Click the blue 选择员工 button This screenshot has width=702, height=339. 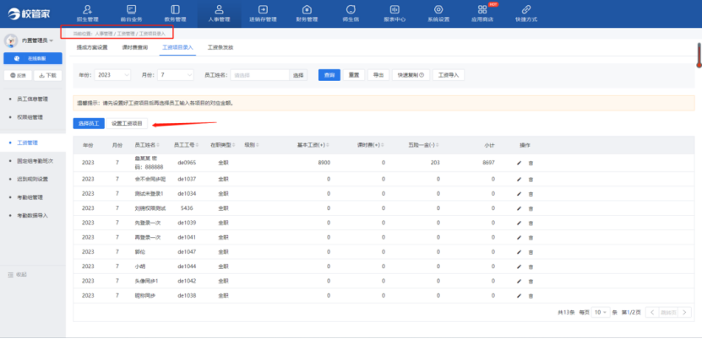pos(87,123)
